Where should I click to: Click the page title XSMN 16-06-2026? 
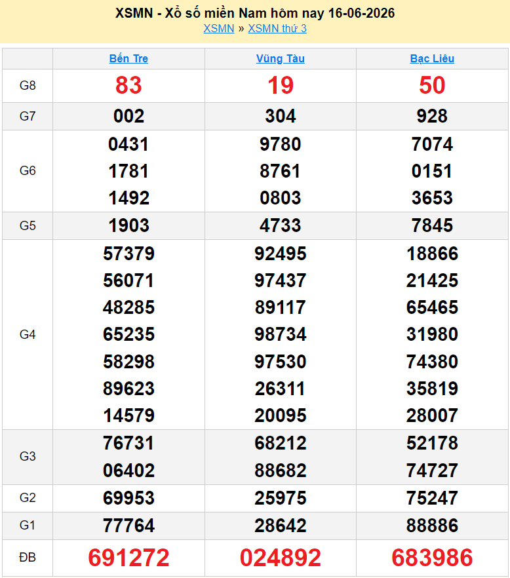pyautogui.click(x=255, y=13)
